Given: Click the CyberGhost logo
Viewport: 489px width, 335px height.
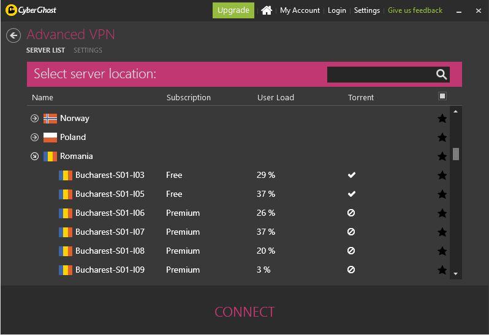Looking at the screenshot, I should coord(31,10).
